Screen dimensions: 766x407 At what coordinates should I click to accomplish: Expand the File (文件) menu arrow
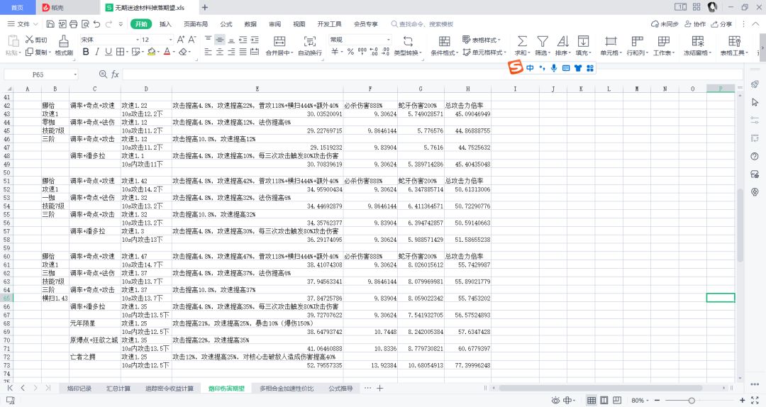35,24
